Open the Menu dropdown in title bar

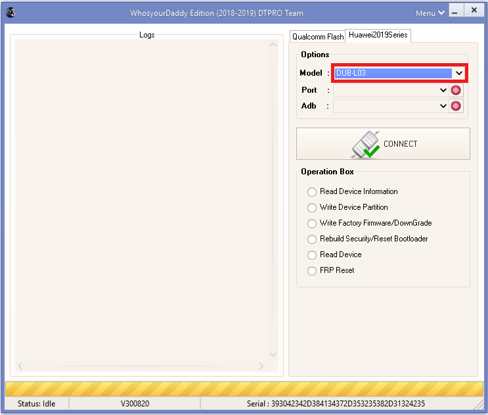(430, 13)
